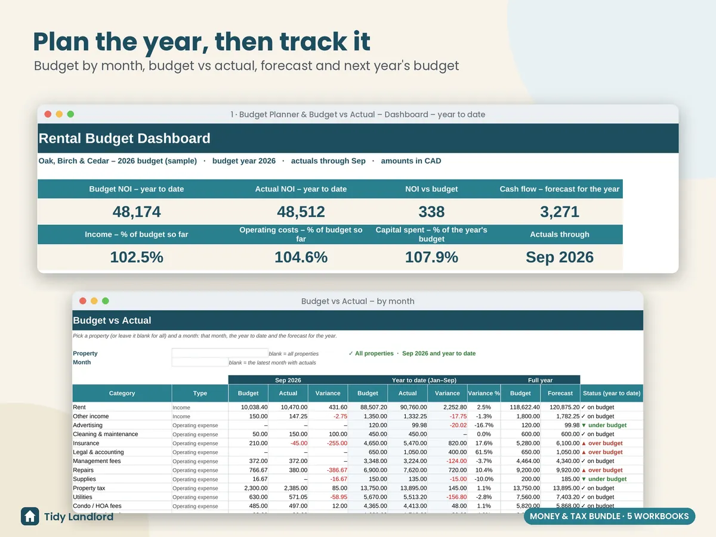Click the capital spent percentage 107.9%

(431, 257)
